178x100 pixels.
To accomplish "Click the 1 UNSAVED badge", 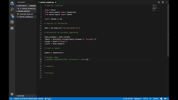I will [32, 6].
